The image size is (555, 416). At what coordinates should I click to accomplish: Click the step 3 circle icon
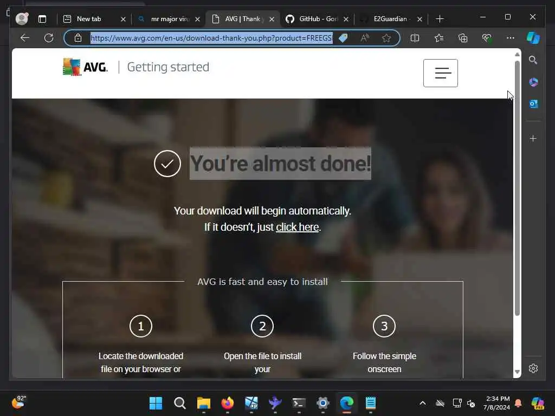coord(384,326)
